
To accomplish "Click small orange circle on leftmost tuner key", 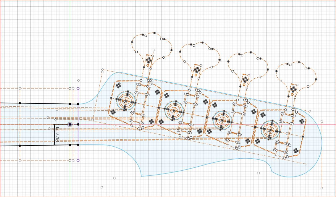I will pyautogui.click(x=148, y=65).
